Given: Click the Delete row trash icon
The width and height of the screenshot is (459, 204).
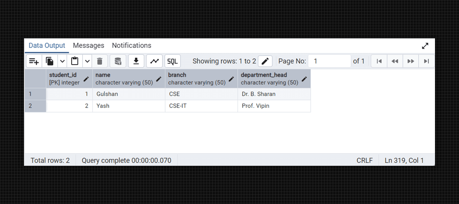Looking at the screenshot, I should (x=100, y=61).
